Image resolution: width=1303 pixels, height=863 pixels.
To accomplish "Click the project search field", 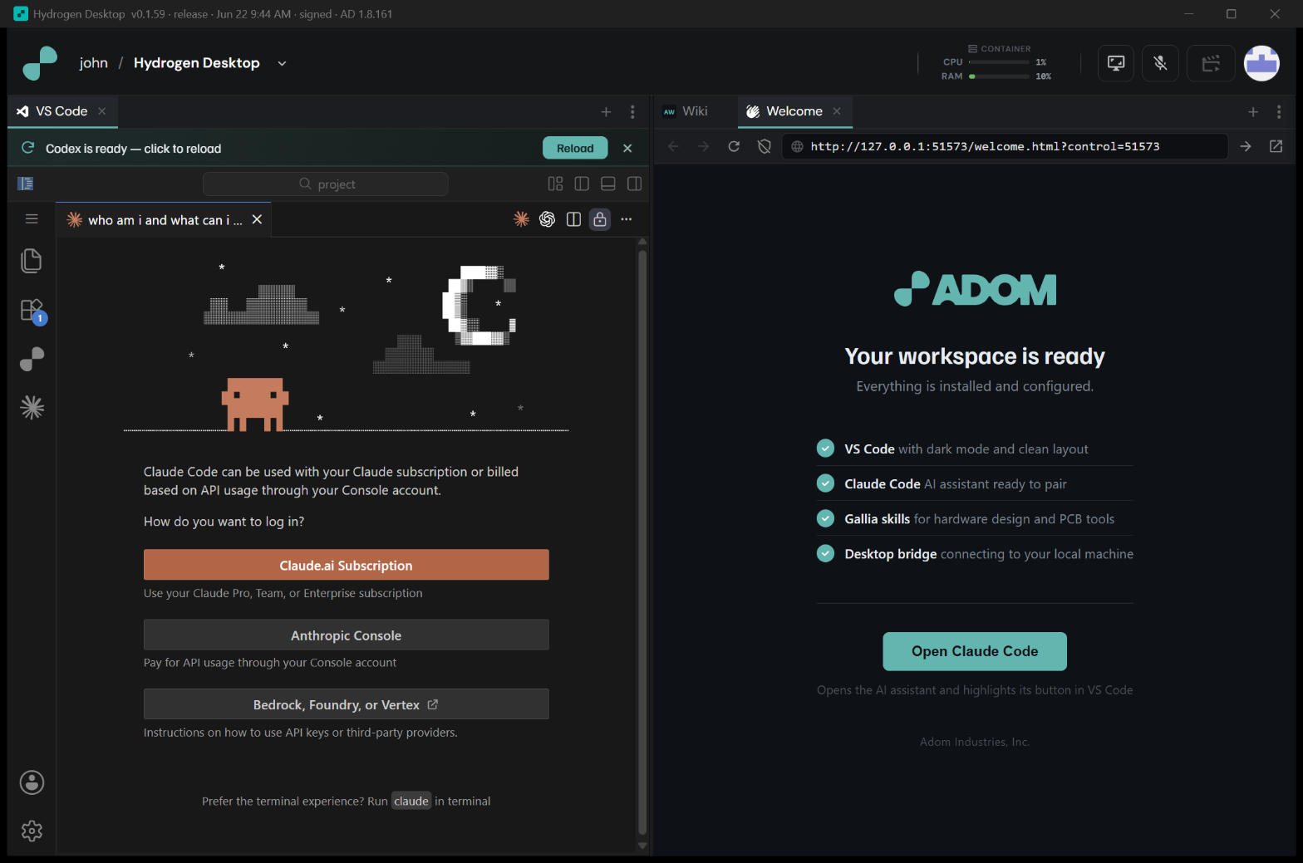I will pos(326,184).
